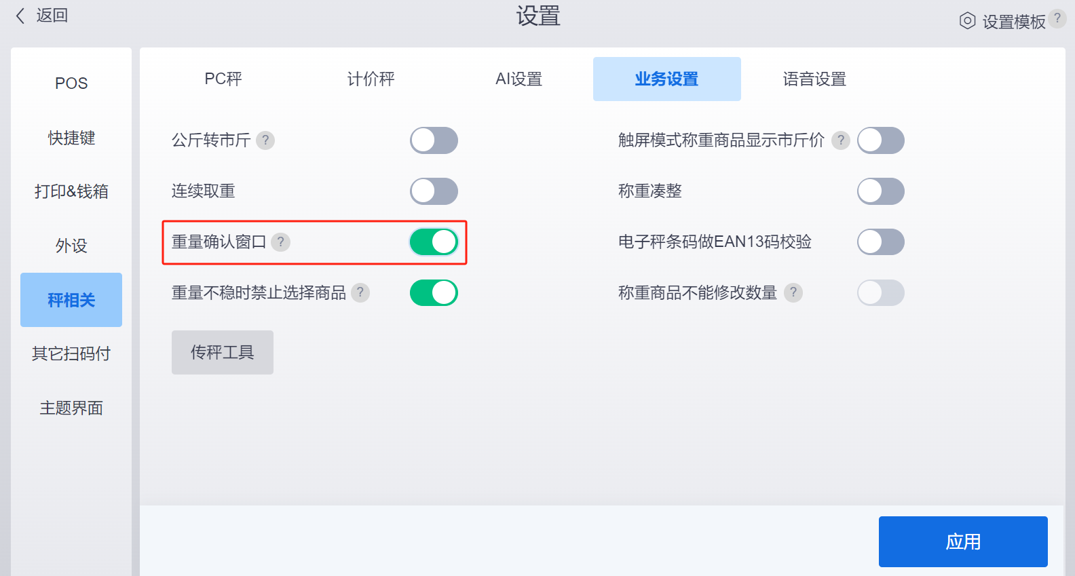Click the help icon next to 重量确认窗口
Viewport: 1075px width, 576px height.
click(280, 242)
